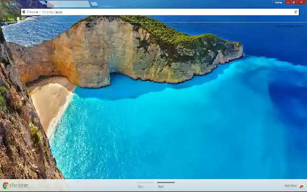Screen dimensions: 307x192
Task: Close the Chrome window
Action: click(x=302, y=2)
